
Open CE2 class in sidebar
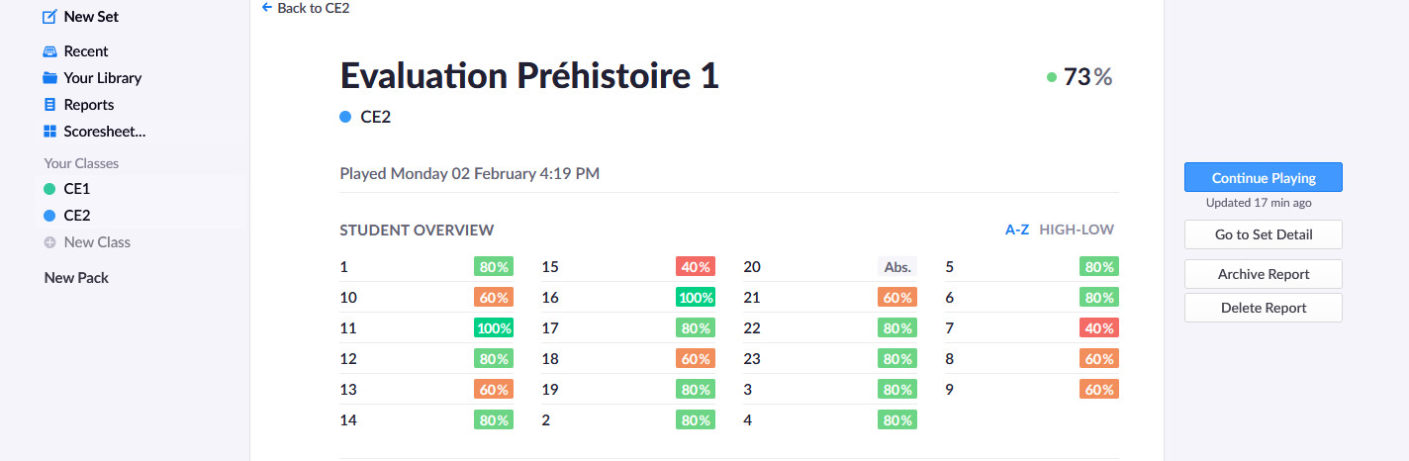pos(76,216)
